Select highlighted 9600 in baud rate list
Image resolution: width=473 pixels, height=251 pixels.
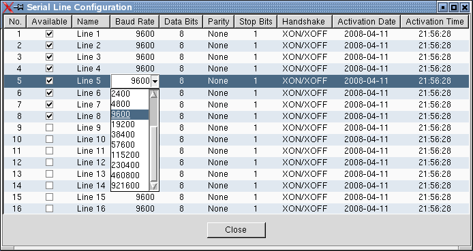tap(130, 114)
